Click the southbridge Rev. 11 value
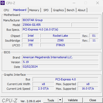Image resolution: width=103 pixels, height=103 pixels. tap(94, 40)
